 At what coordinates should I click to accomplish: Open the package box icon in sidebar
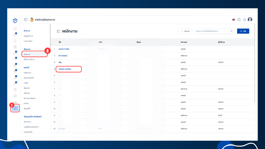[x=15, y=90]
